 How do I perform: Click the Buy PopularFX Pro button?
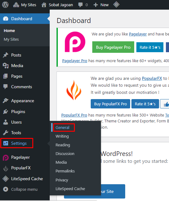[x=110, y=104]
